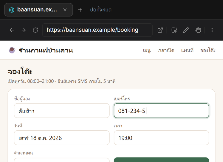Open the เมนู nav link
The image size is (223, 162).
pos(147,50)
